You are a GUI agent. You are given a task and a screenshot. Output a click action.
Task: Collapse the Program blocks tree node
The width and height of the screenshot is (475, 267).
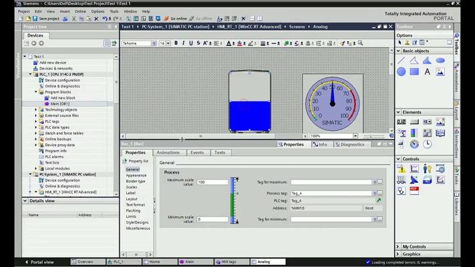click(x=36, y=91)
